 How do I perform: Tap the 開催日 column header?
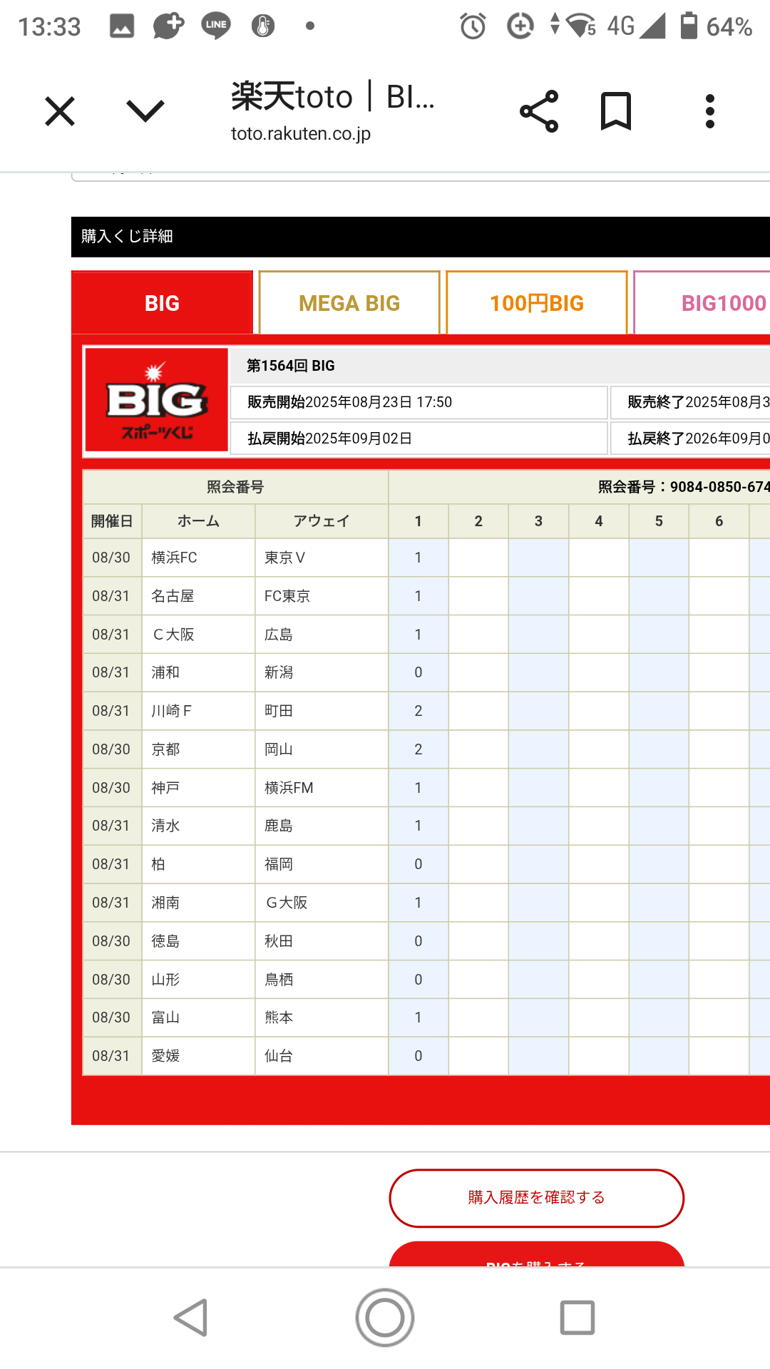pyautogui.click(x=112, y=521)
